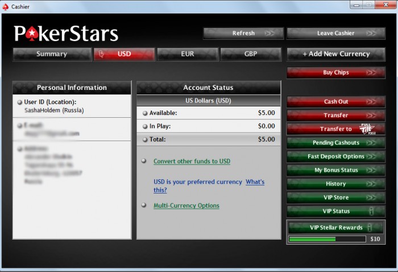This screenshot has height=272, width=398.
Task: Click the $10 Stellar Rewards amount
Action: click(x=375, y=239)
